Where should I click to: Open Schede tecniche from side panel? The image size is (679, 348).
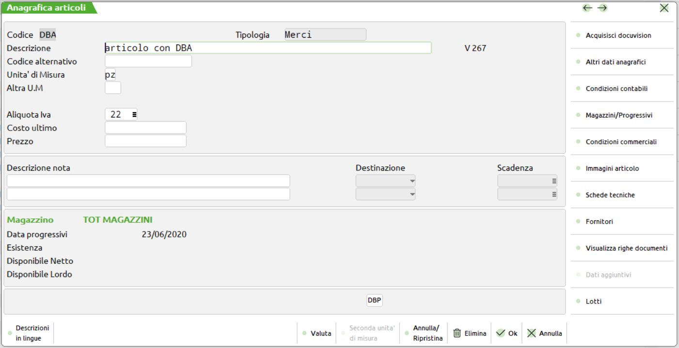(x=610, y=195)
